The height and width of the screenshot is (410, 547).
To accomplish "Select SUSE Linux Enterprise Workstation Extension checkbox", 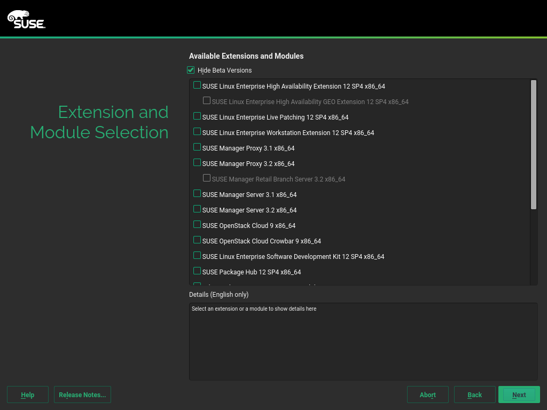I will pos(197,132).
